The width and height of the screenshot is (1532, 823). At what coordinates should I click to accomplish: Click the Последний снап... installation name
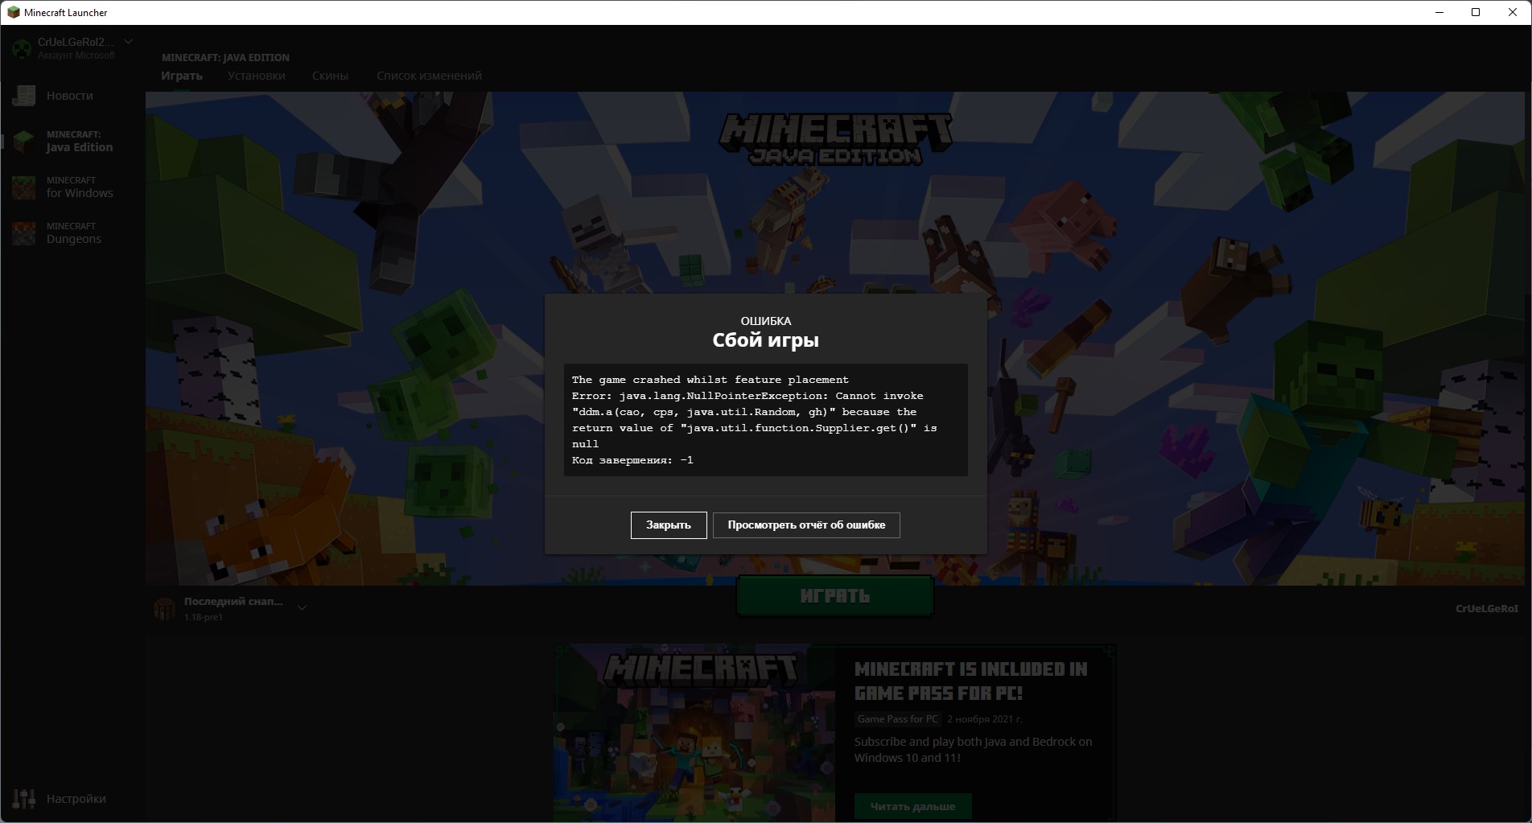pos(233,601)
